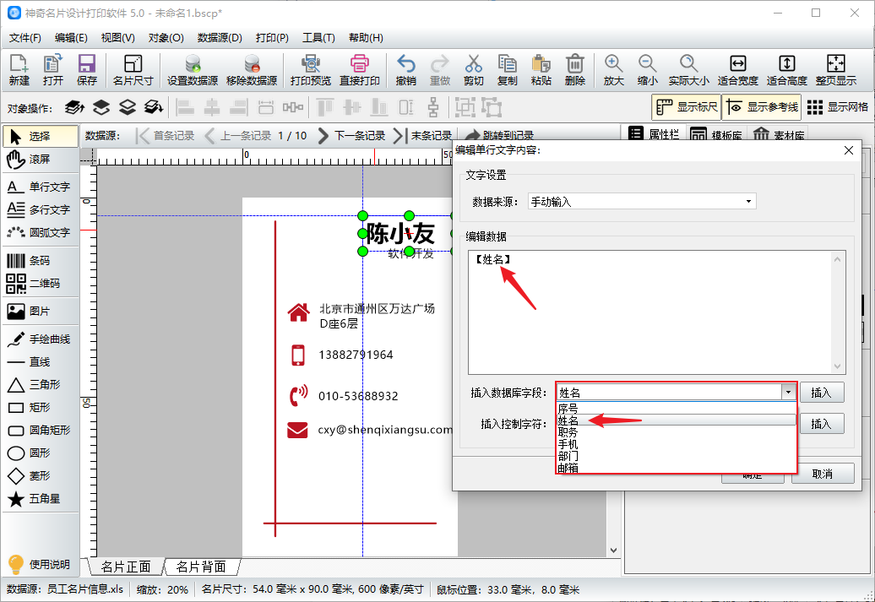Click 插入 beside 插入控制字符

(x=822, y=424)
